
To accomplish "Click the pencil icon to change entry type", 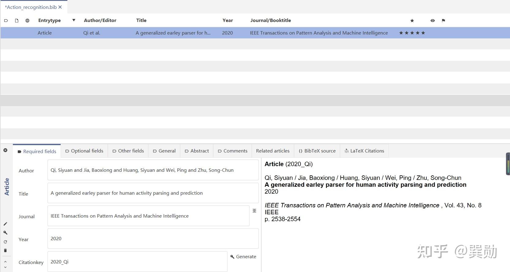I will 5,224.
